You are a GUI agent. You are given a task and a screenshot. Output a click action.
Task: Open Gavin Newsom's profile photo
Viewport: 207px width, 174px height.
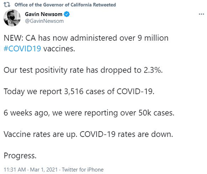tap(12, 18)
